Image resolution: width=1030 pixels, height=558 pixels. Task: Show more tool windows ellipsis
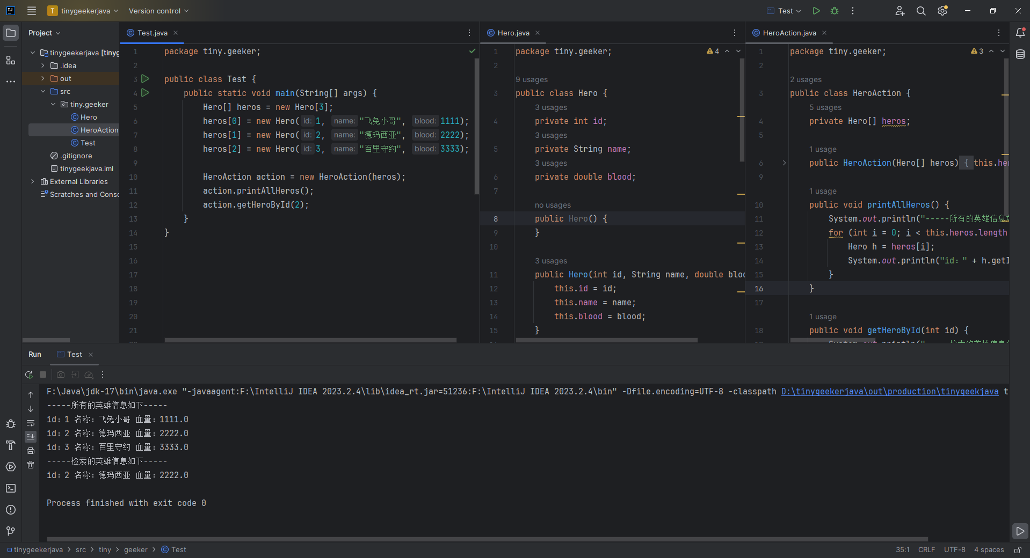tap(11, 82)
